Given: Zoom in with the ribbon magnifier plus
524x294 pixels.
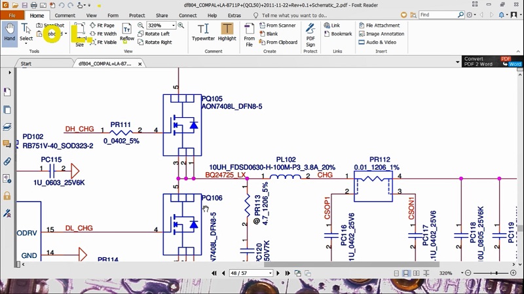Looking at the screenshot, I should point(181,26).
